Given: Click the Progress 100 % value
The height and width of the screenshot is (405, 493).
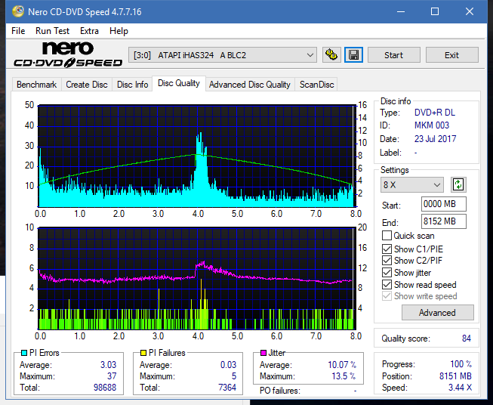Looking at the screenshot, I should point(461,364).
